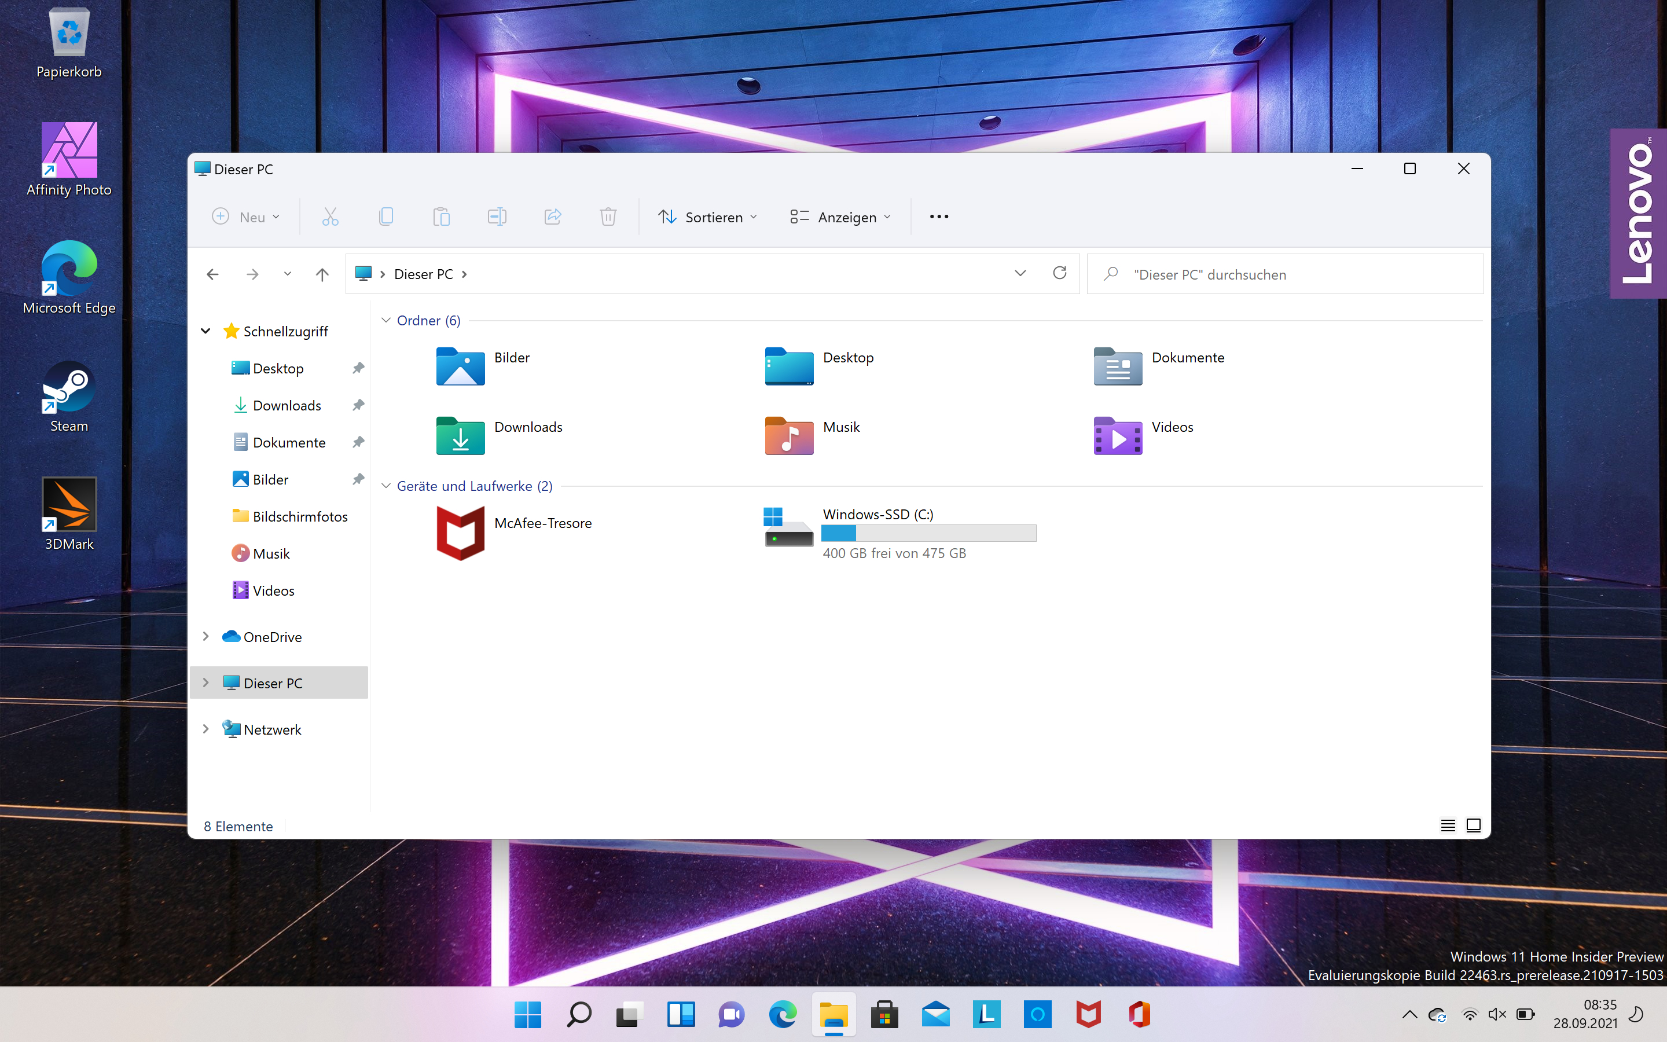1667x1042 pixels.
Task: Select the Microsoft Edge desktop shortcut
Action: point(69,278)
